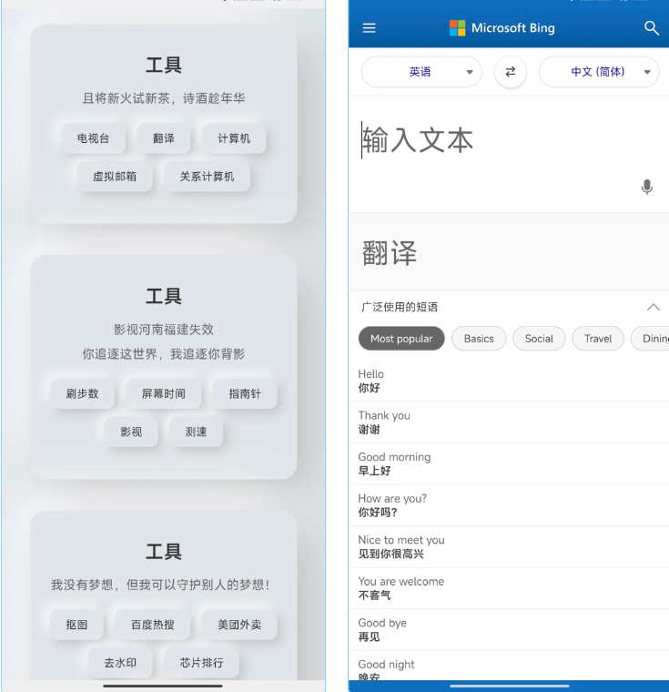Open source language dropdown 英语

(x=421, y=72)
